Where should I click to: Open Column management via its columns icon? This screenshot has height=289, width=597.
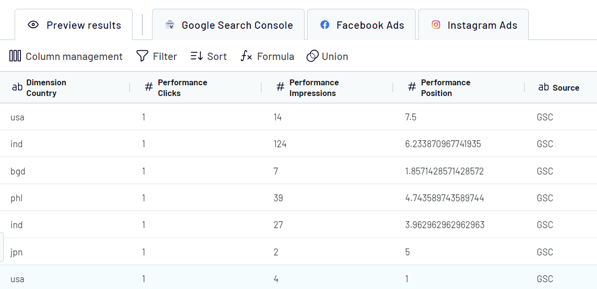point(15,56)
